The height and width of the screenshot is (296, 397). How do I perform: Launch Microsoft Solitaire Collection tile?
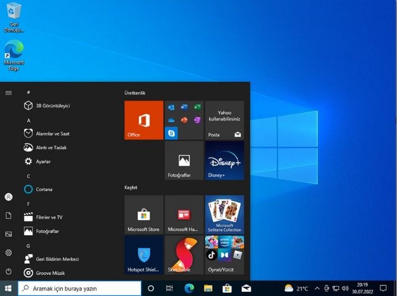[225, 215]
